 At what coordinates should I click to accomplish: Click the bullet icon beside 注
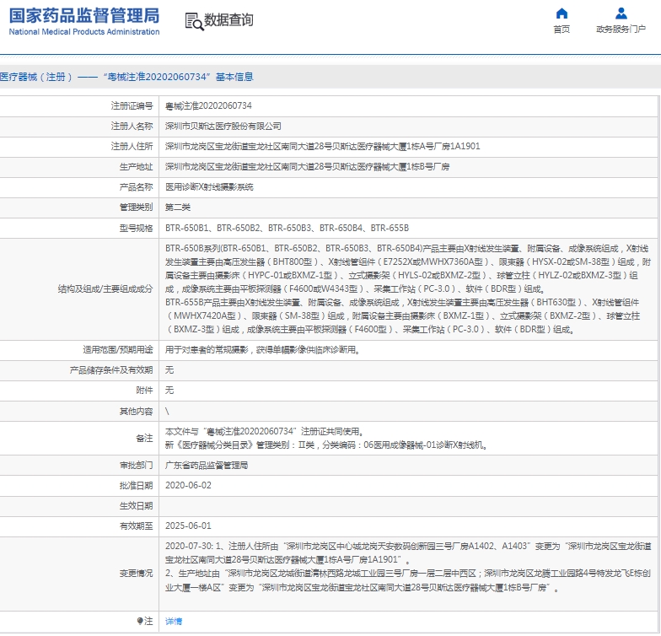click(140, 621)
